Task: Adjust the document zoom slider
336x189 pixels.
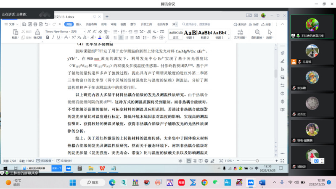Action: tap(257, 161)
